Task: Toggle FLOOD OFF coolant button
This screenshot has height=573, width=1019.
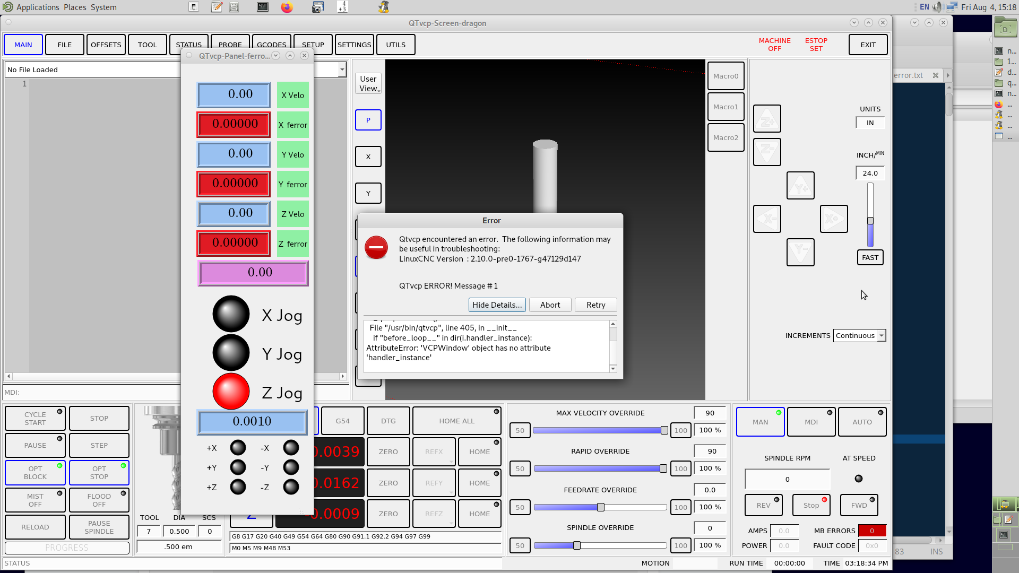Action: (99, 500)
